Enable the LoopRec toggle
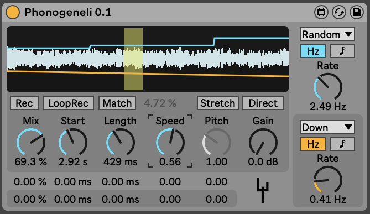 tap(69, 103)
